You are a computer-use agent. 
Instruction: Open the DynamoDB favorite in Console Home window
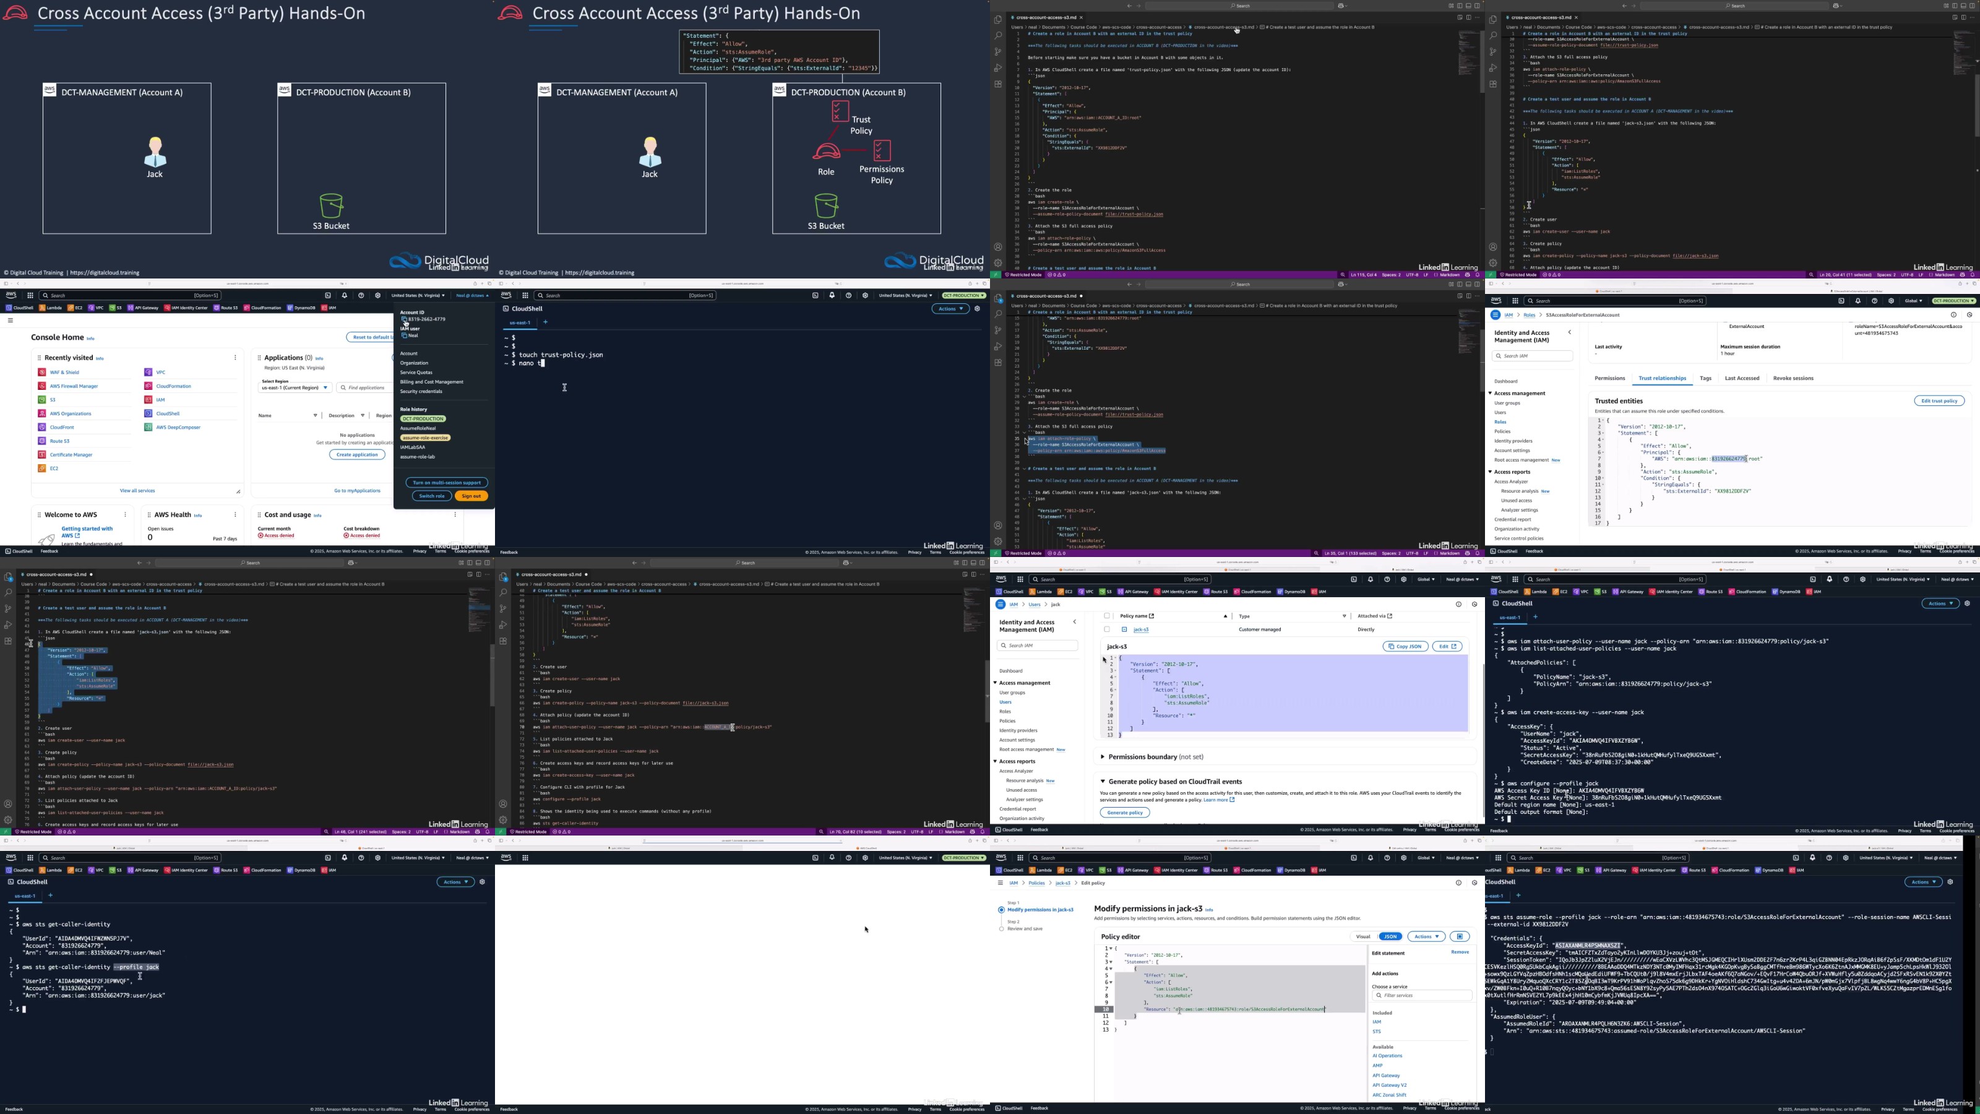click(301, 308)
